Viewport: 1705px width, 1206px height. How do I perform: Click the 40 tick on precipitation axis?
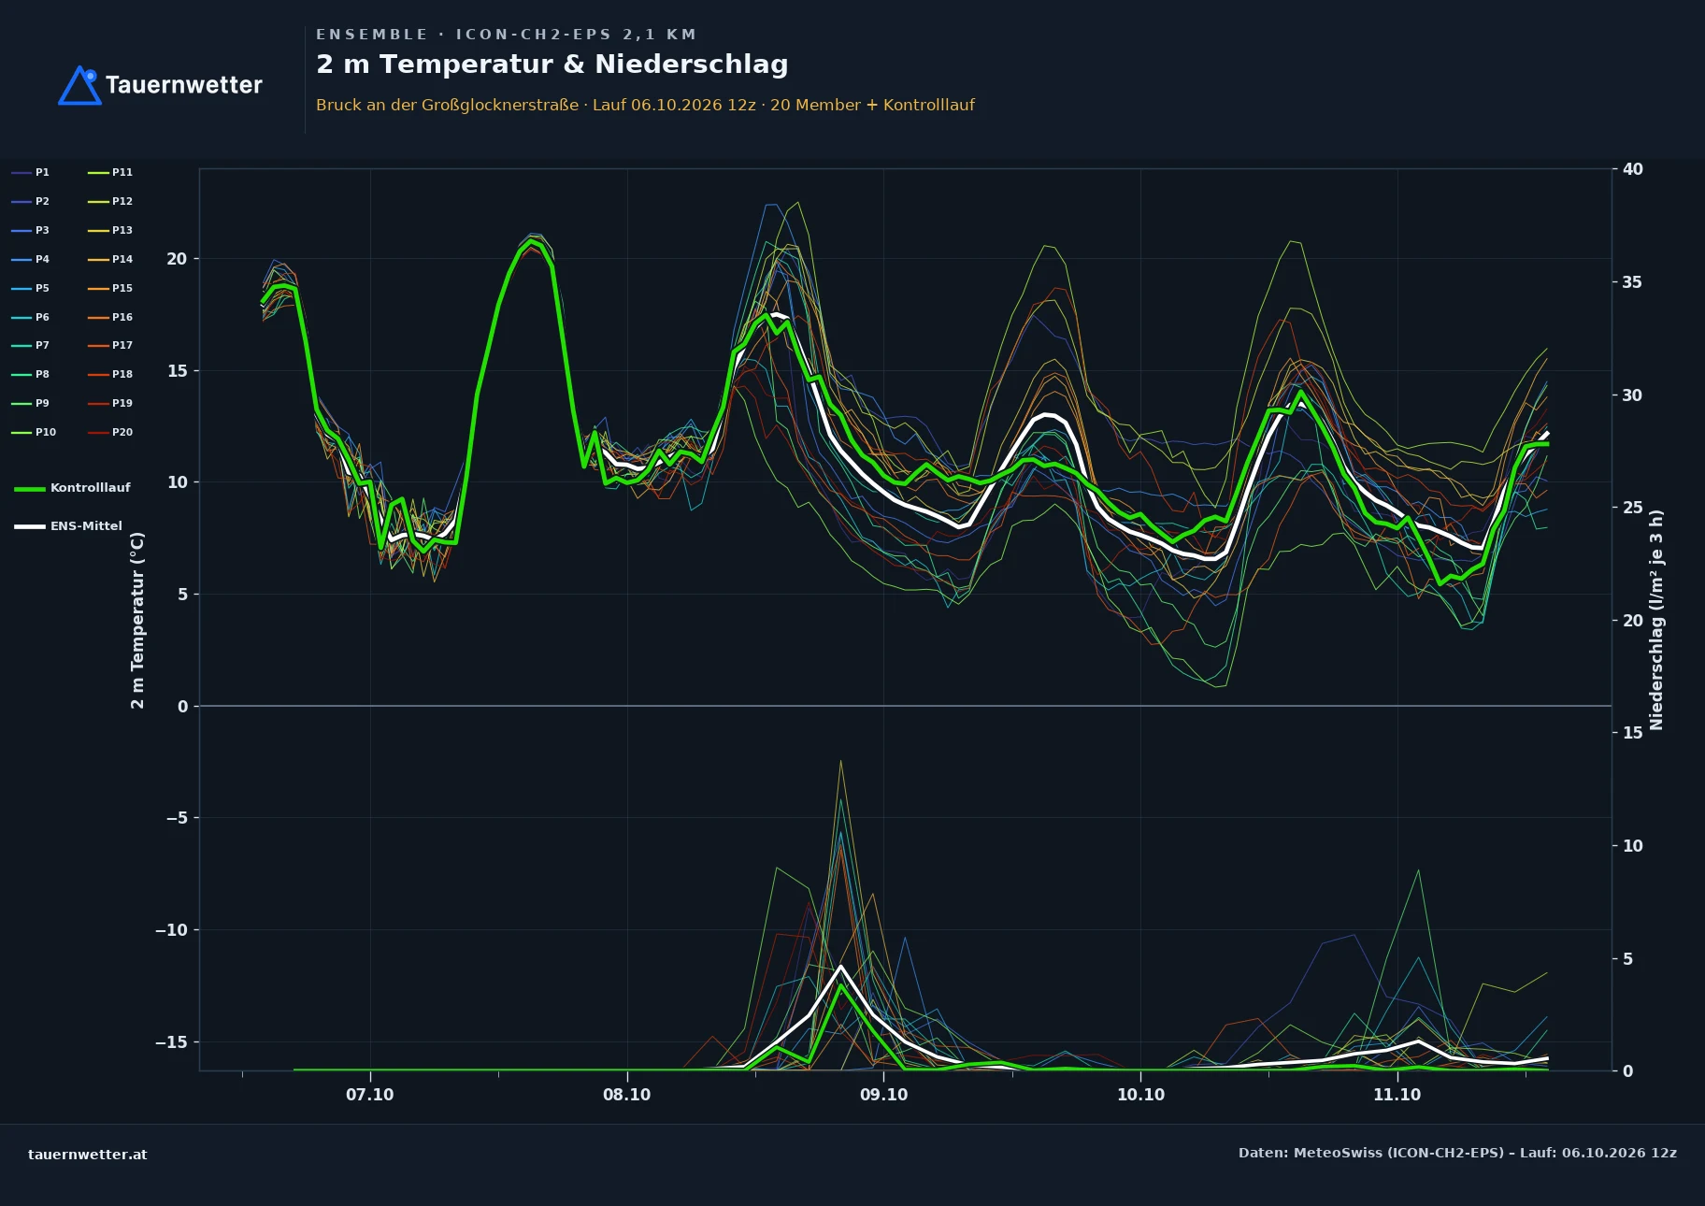(x=1633, y=169)
